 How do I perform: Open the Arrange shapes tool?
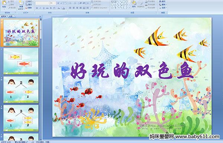(x=134, y=4)
